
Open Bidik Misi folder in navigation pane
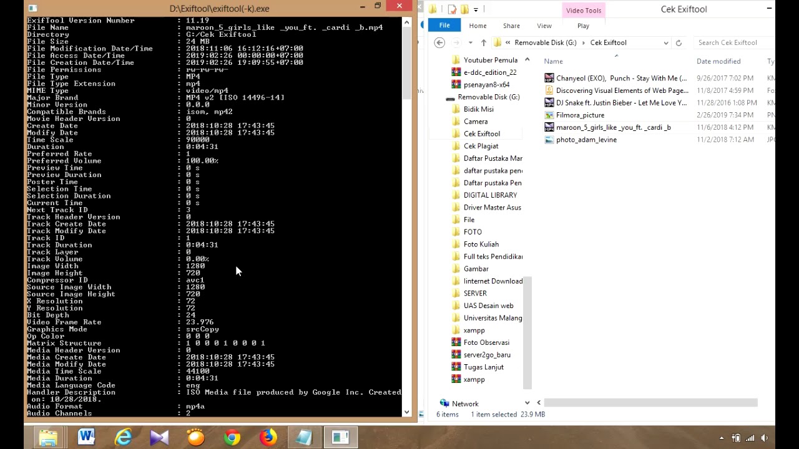[473, 109]
